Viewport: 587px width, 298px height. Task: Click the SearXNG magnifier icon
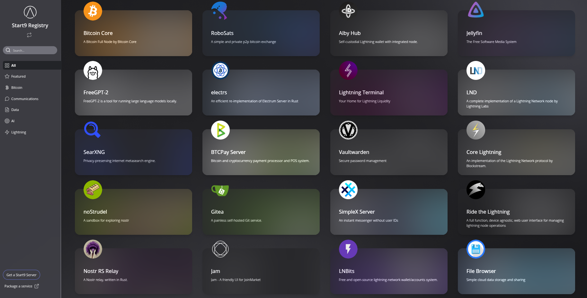pos(92,130)
